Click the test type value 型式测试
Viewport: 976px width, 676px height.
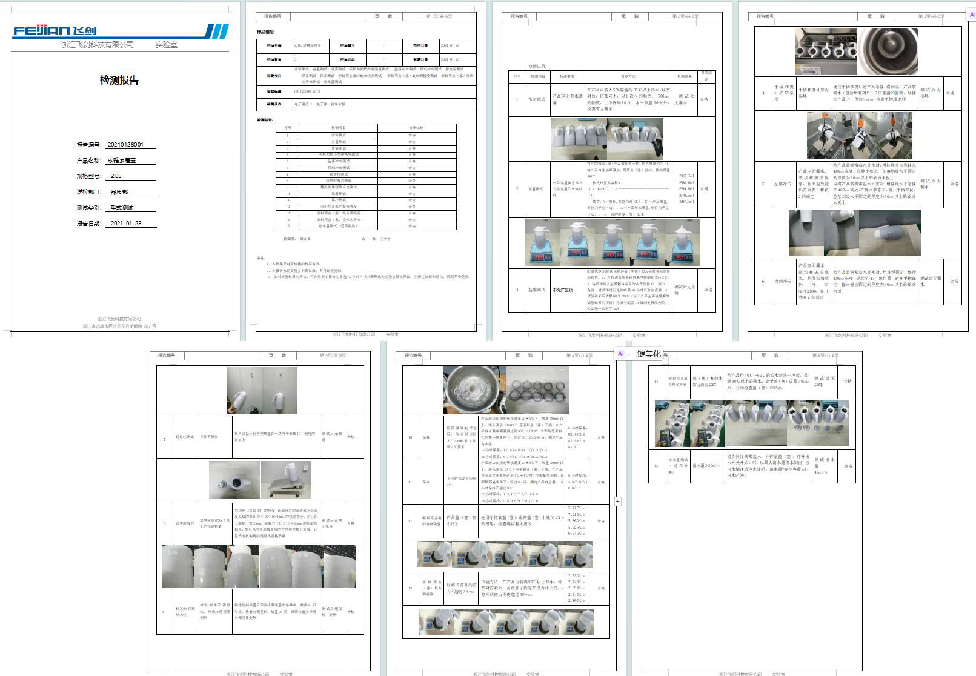pyautogui.click(x=122, y=208)
